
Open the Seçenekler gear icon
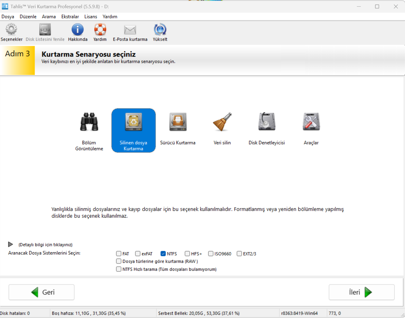pyautogui.click(x=11, y=30)
